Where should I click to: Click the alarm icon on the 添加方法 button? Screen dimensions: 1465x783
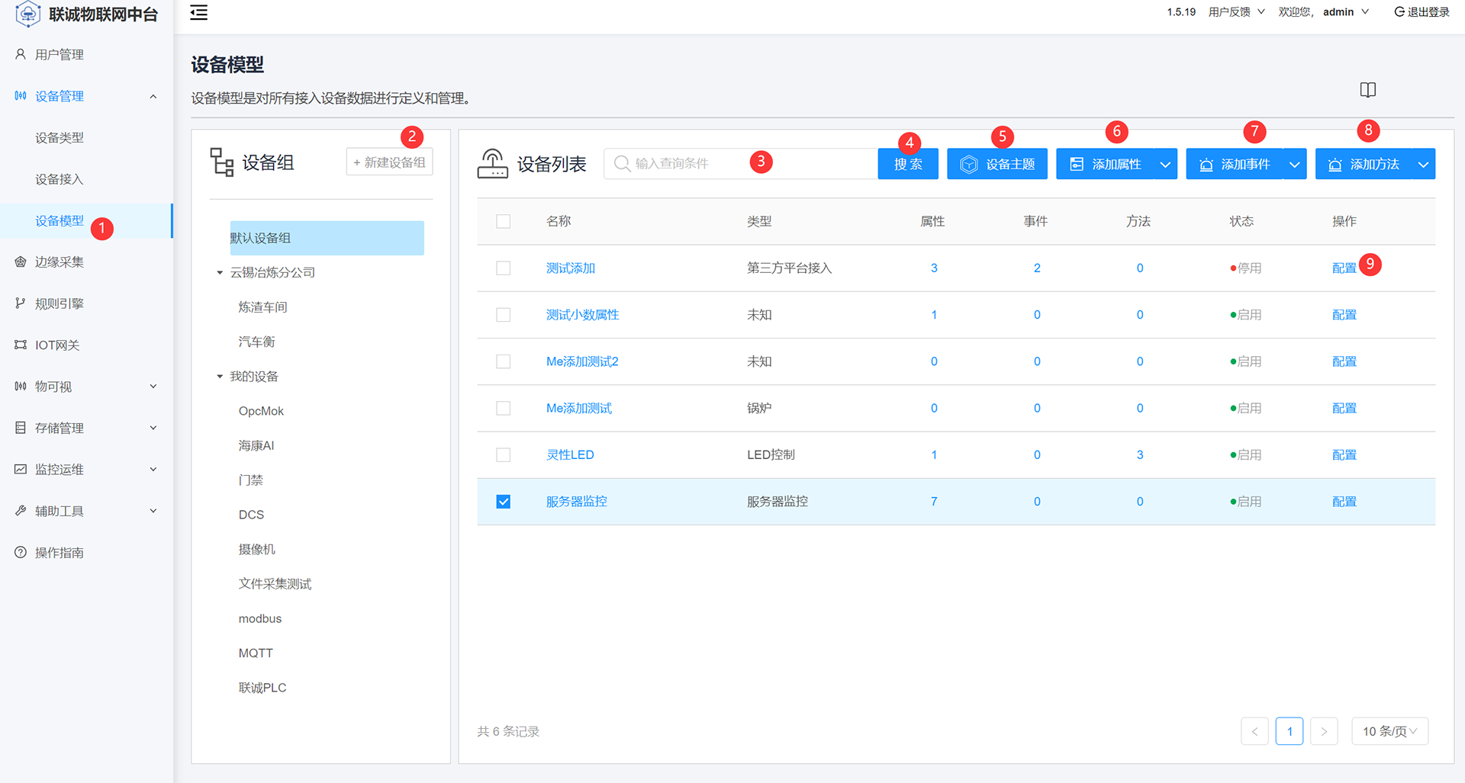click(x=1335, y=165)
